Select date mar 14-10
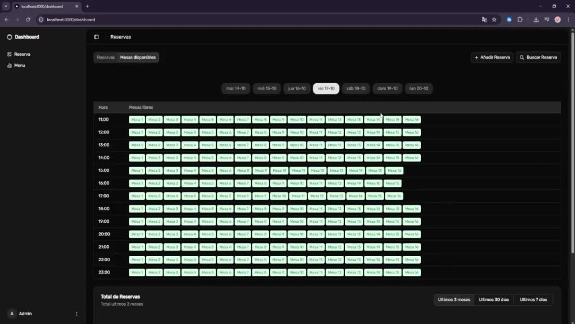This screenshot has height=324, width=575. pos(236,89)
